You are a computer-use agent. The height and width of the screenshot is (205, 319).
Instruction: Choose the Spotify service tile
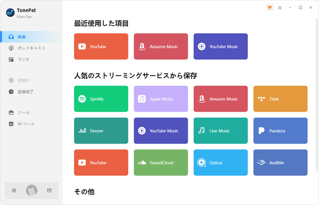101,99
